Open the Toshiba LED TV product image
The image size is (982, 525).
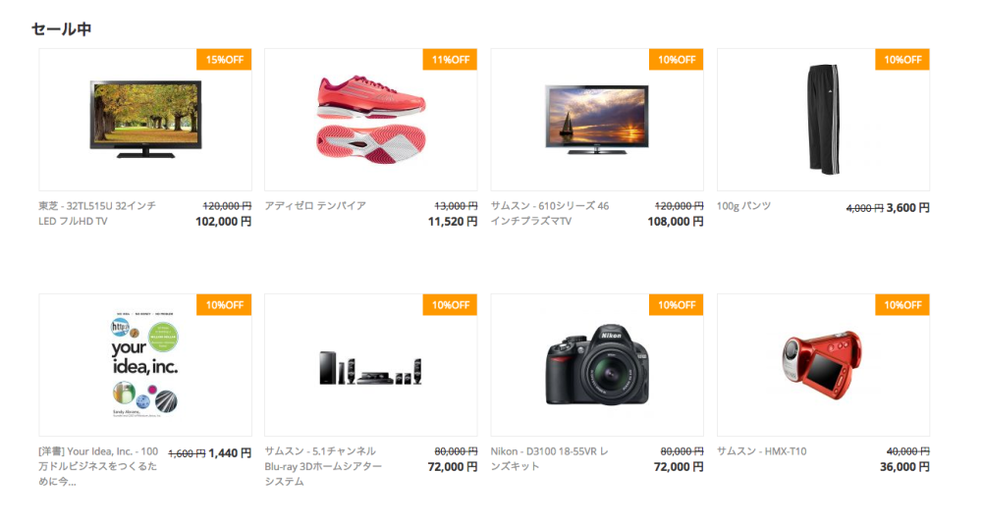(x=145, y=119)
